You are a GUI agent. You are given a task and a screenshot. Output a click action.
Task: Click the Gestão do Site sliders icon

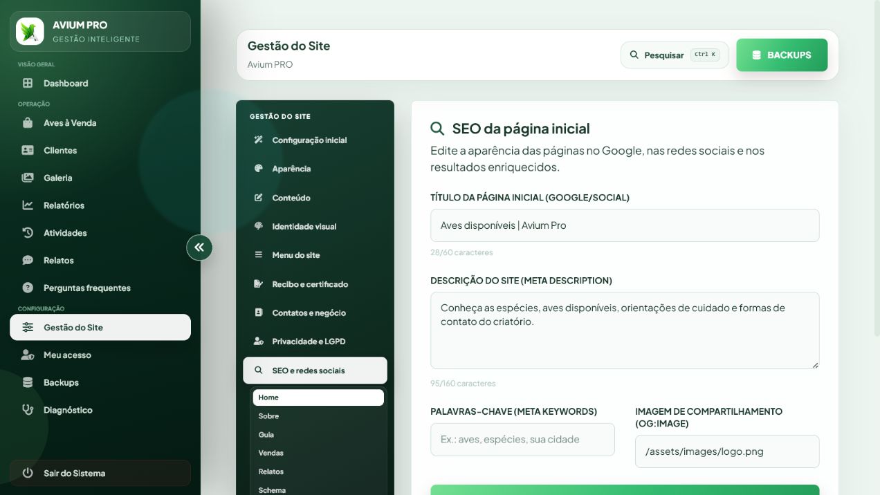(28, 328)
